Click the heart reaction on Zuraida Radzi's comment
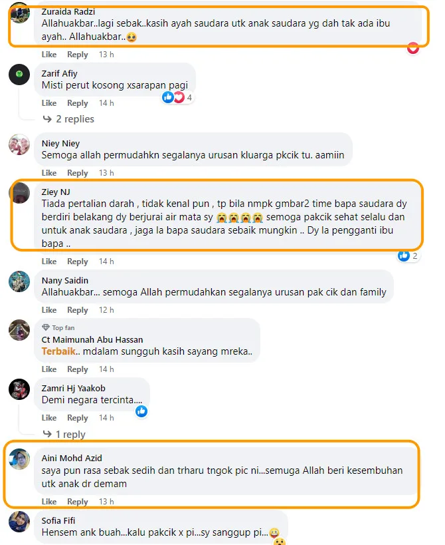This screenshot has height=545, width=445. [412, 49]
